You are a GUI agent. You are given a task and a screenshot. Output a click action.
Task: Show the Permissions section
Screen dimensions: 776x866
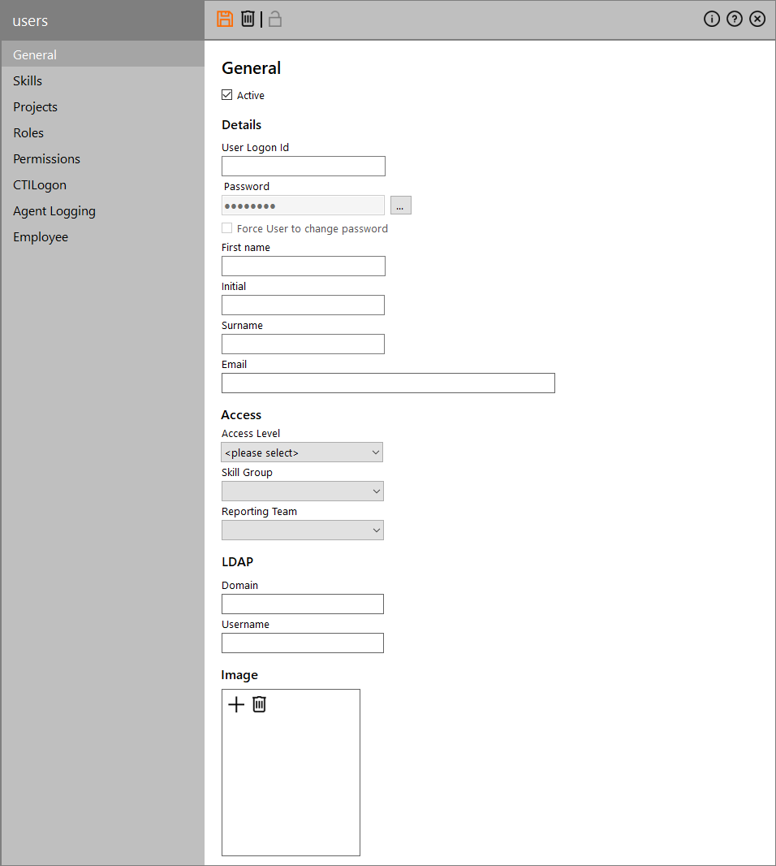click(102, 158)
